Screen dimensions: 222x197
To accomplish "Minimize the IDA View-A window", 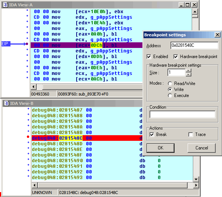I will [x=181, y=5].
